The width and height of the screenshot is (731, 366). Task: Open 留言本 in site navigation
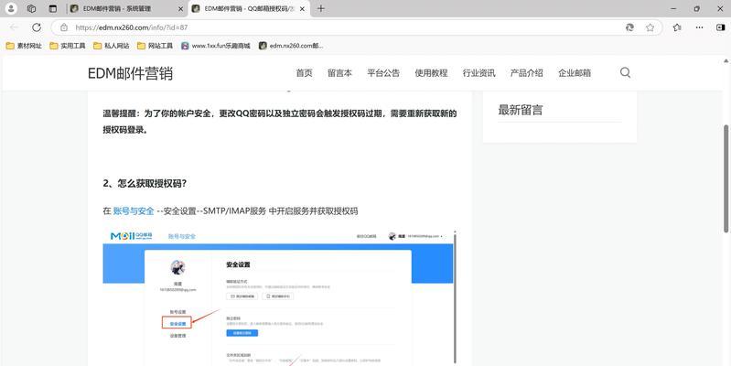(339, 73)
